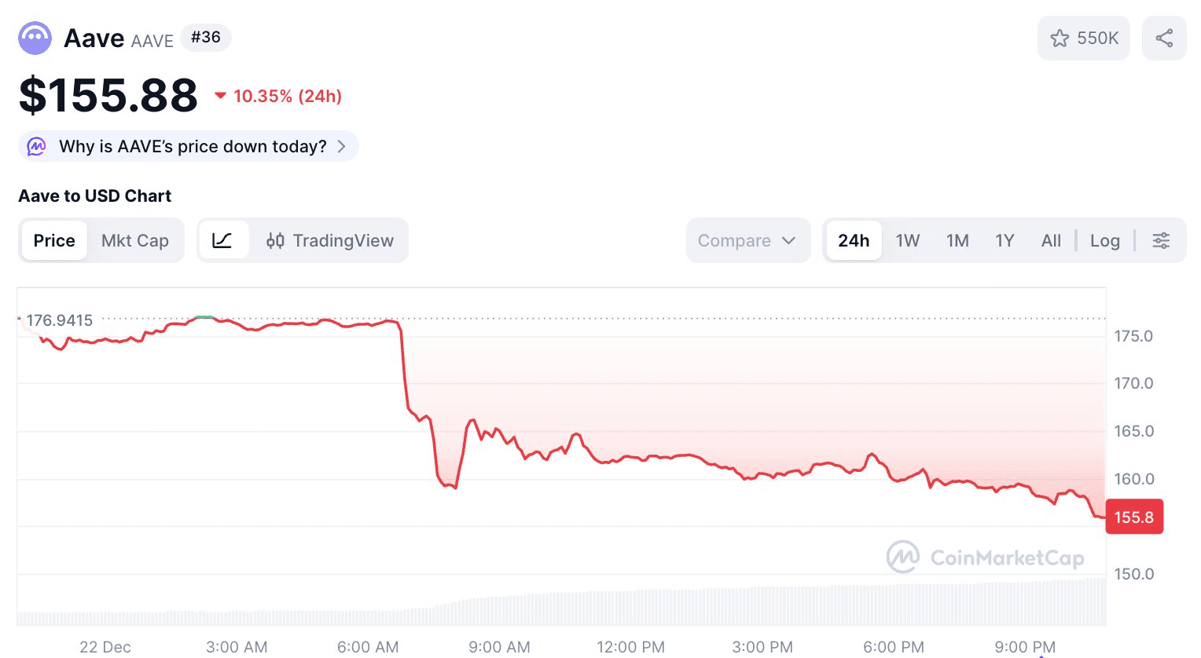Click the Aave purple logo icon
The width and height of the screenshot is (1201, 658).
click(35, 38)
